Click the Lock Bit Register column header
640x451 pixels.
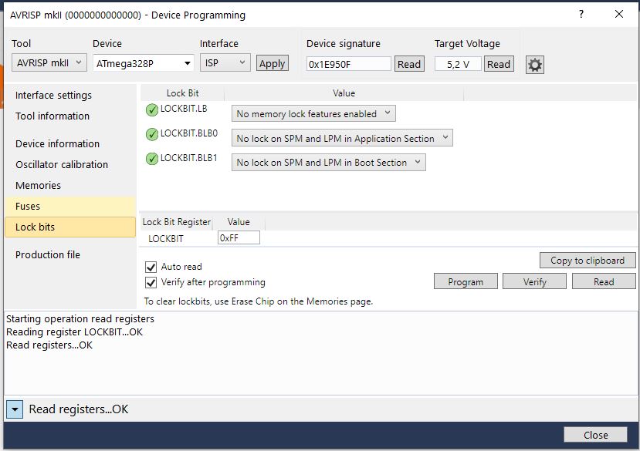coord(176,222)
